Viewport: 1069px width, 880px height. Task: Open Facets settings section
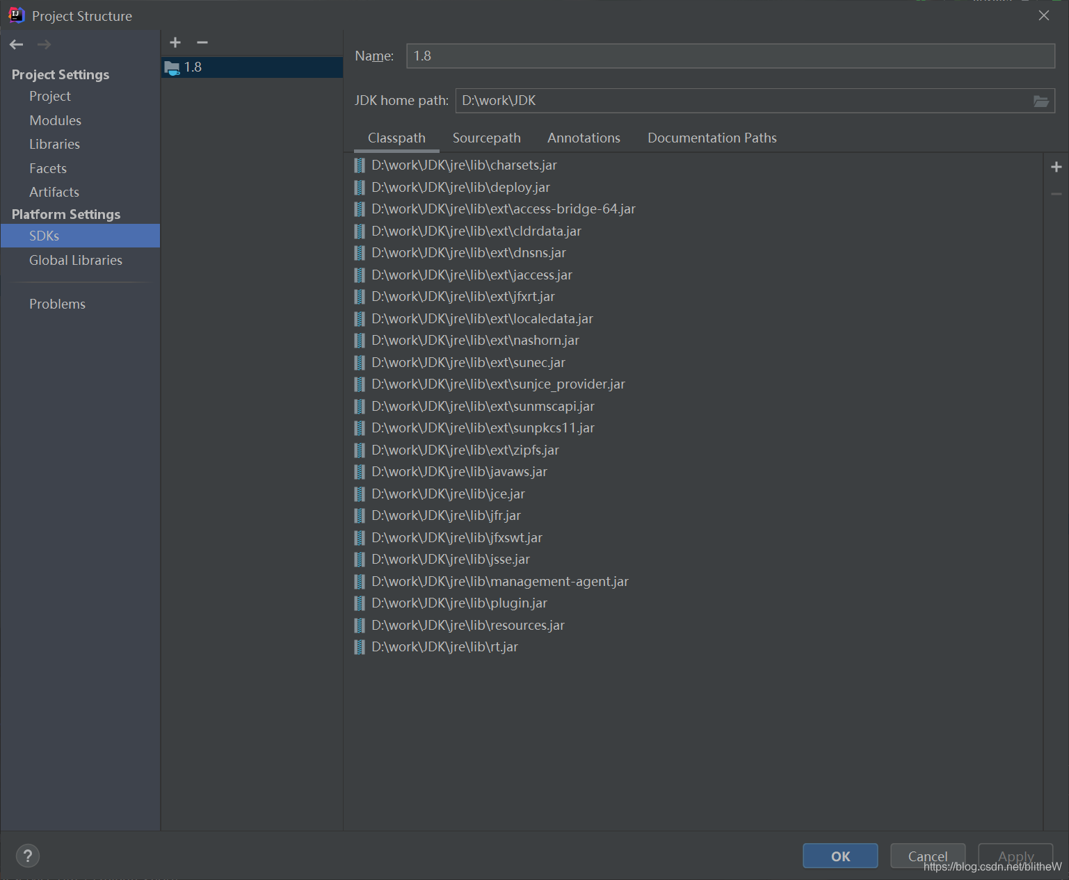[48, 168]
